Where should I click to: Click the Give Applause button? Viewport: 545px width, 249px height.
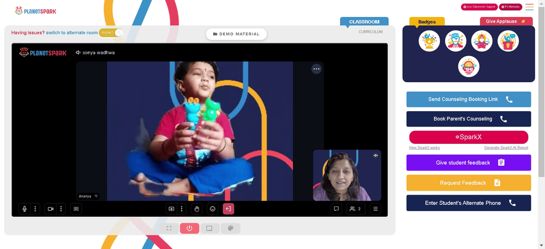pos(506,22)
